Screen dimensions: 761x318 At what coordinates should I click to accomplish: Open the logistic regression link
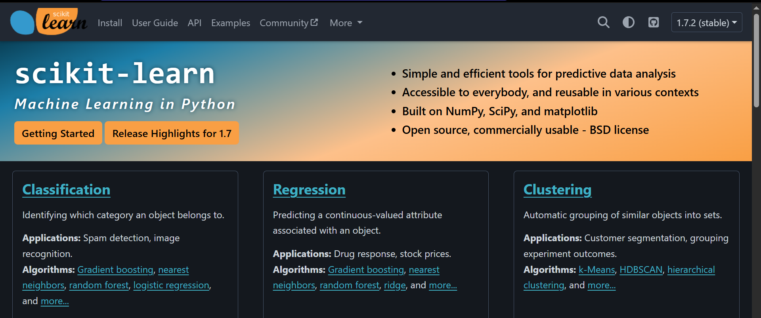[171, 285]
